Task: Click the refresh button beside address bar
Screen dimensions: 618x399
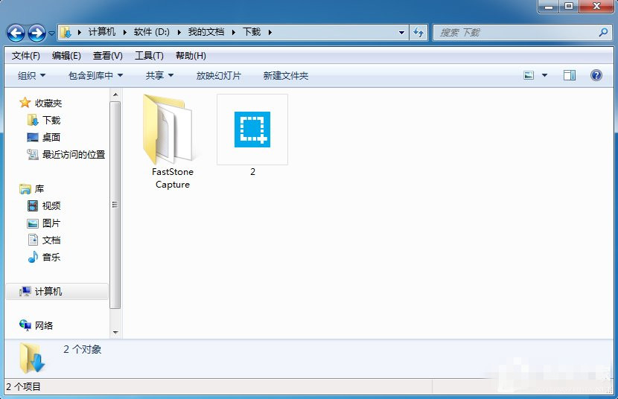Action: (419, 33)
